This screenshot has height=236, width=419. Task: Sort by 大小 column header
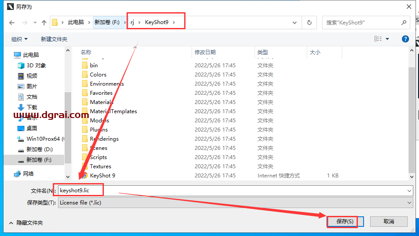click(x=315, y=52)
